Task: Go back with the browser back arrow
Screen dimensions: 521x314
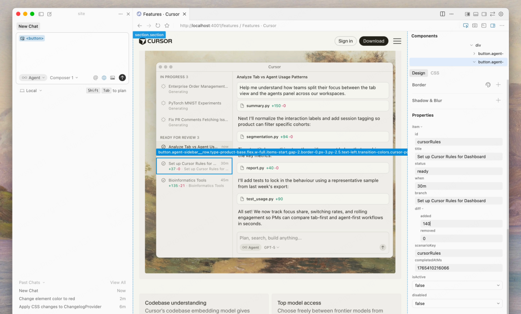Action: coord(139,26)
